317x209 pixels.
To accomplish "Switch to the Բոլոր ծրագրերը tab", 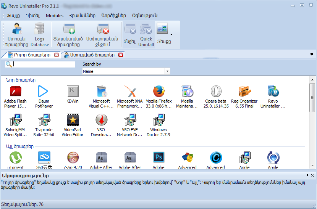I will (x=32, y=55).
